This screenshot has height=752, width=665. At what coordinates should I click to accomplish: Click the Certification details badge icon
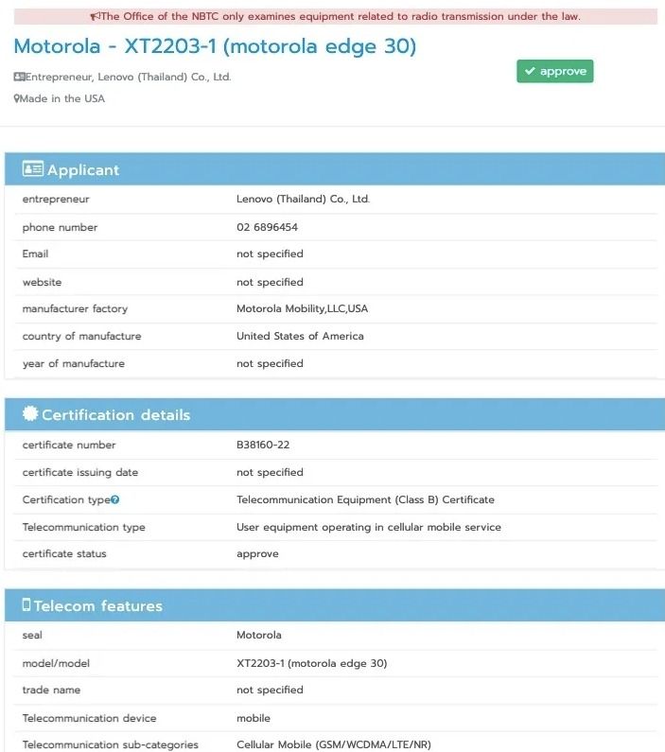[29, 413]
